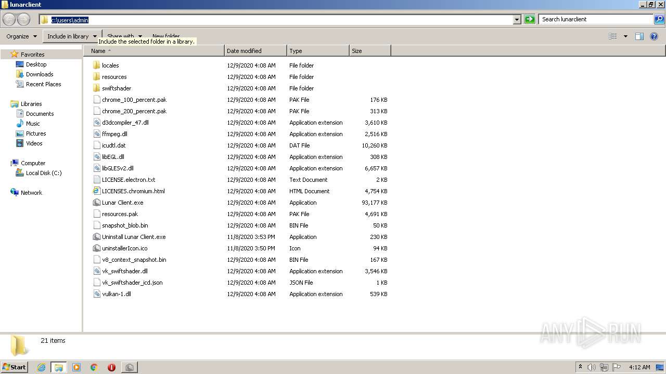Select the file icudtl.dat
This screenshot has height=374, width=666.
(x=113, y=145)
